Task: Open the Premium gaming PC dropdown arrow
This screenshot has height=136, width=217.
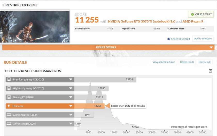Action: (71, 79)
